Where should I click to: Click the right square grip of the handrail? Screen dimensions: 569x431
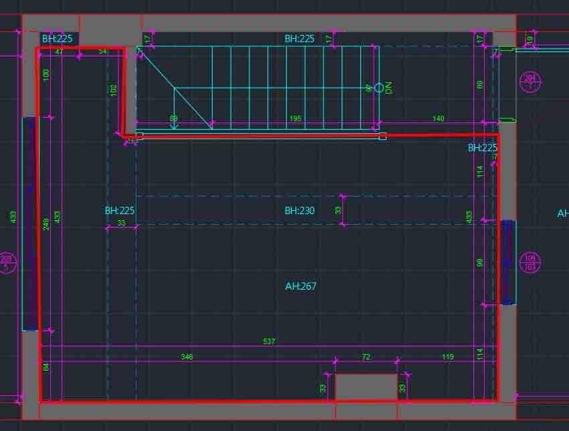(x=382, y=136)
